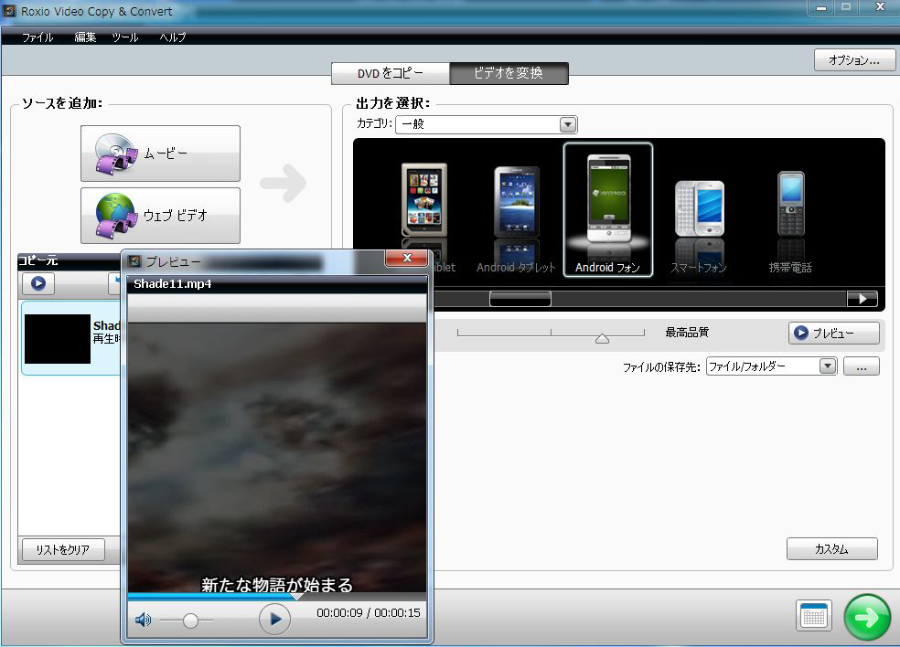
Task: Click the リストをクリア clear list button
Action: [x=63, y=549]
